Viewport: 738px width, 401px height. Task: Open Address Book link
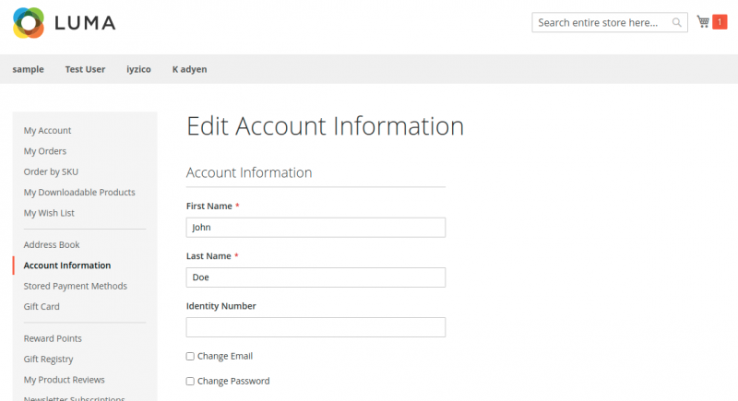(52, 244)
